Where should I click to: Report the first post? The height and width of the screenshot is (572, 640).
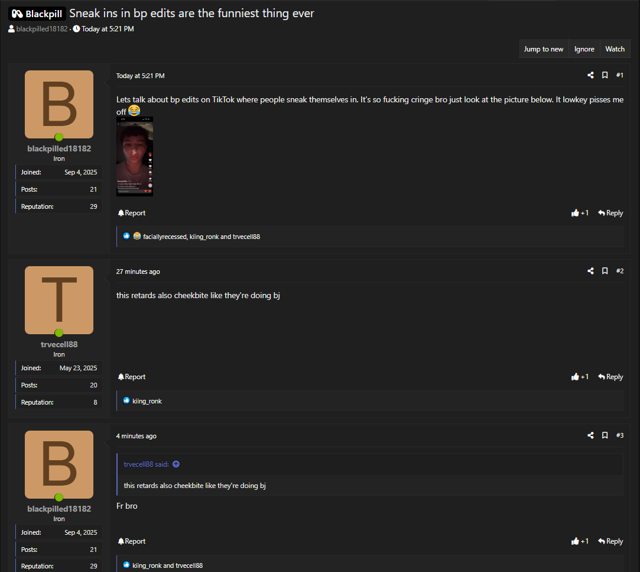pyautogui.click(x=131, y=213)
